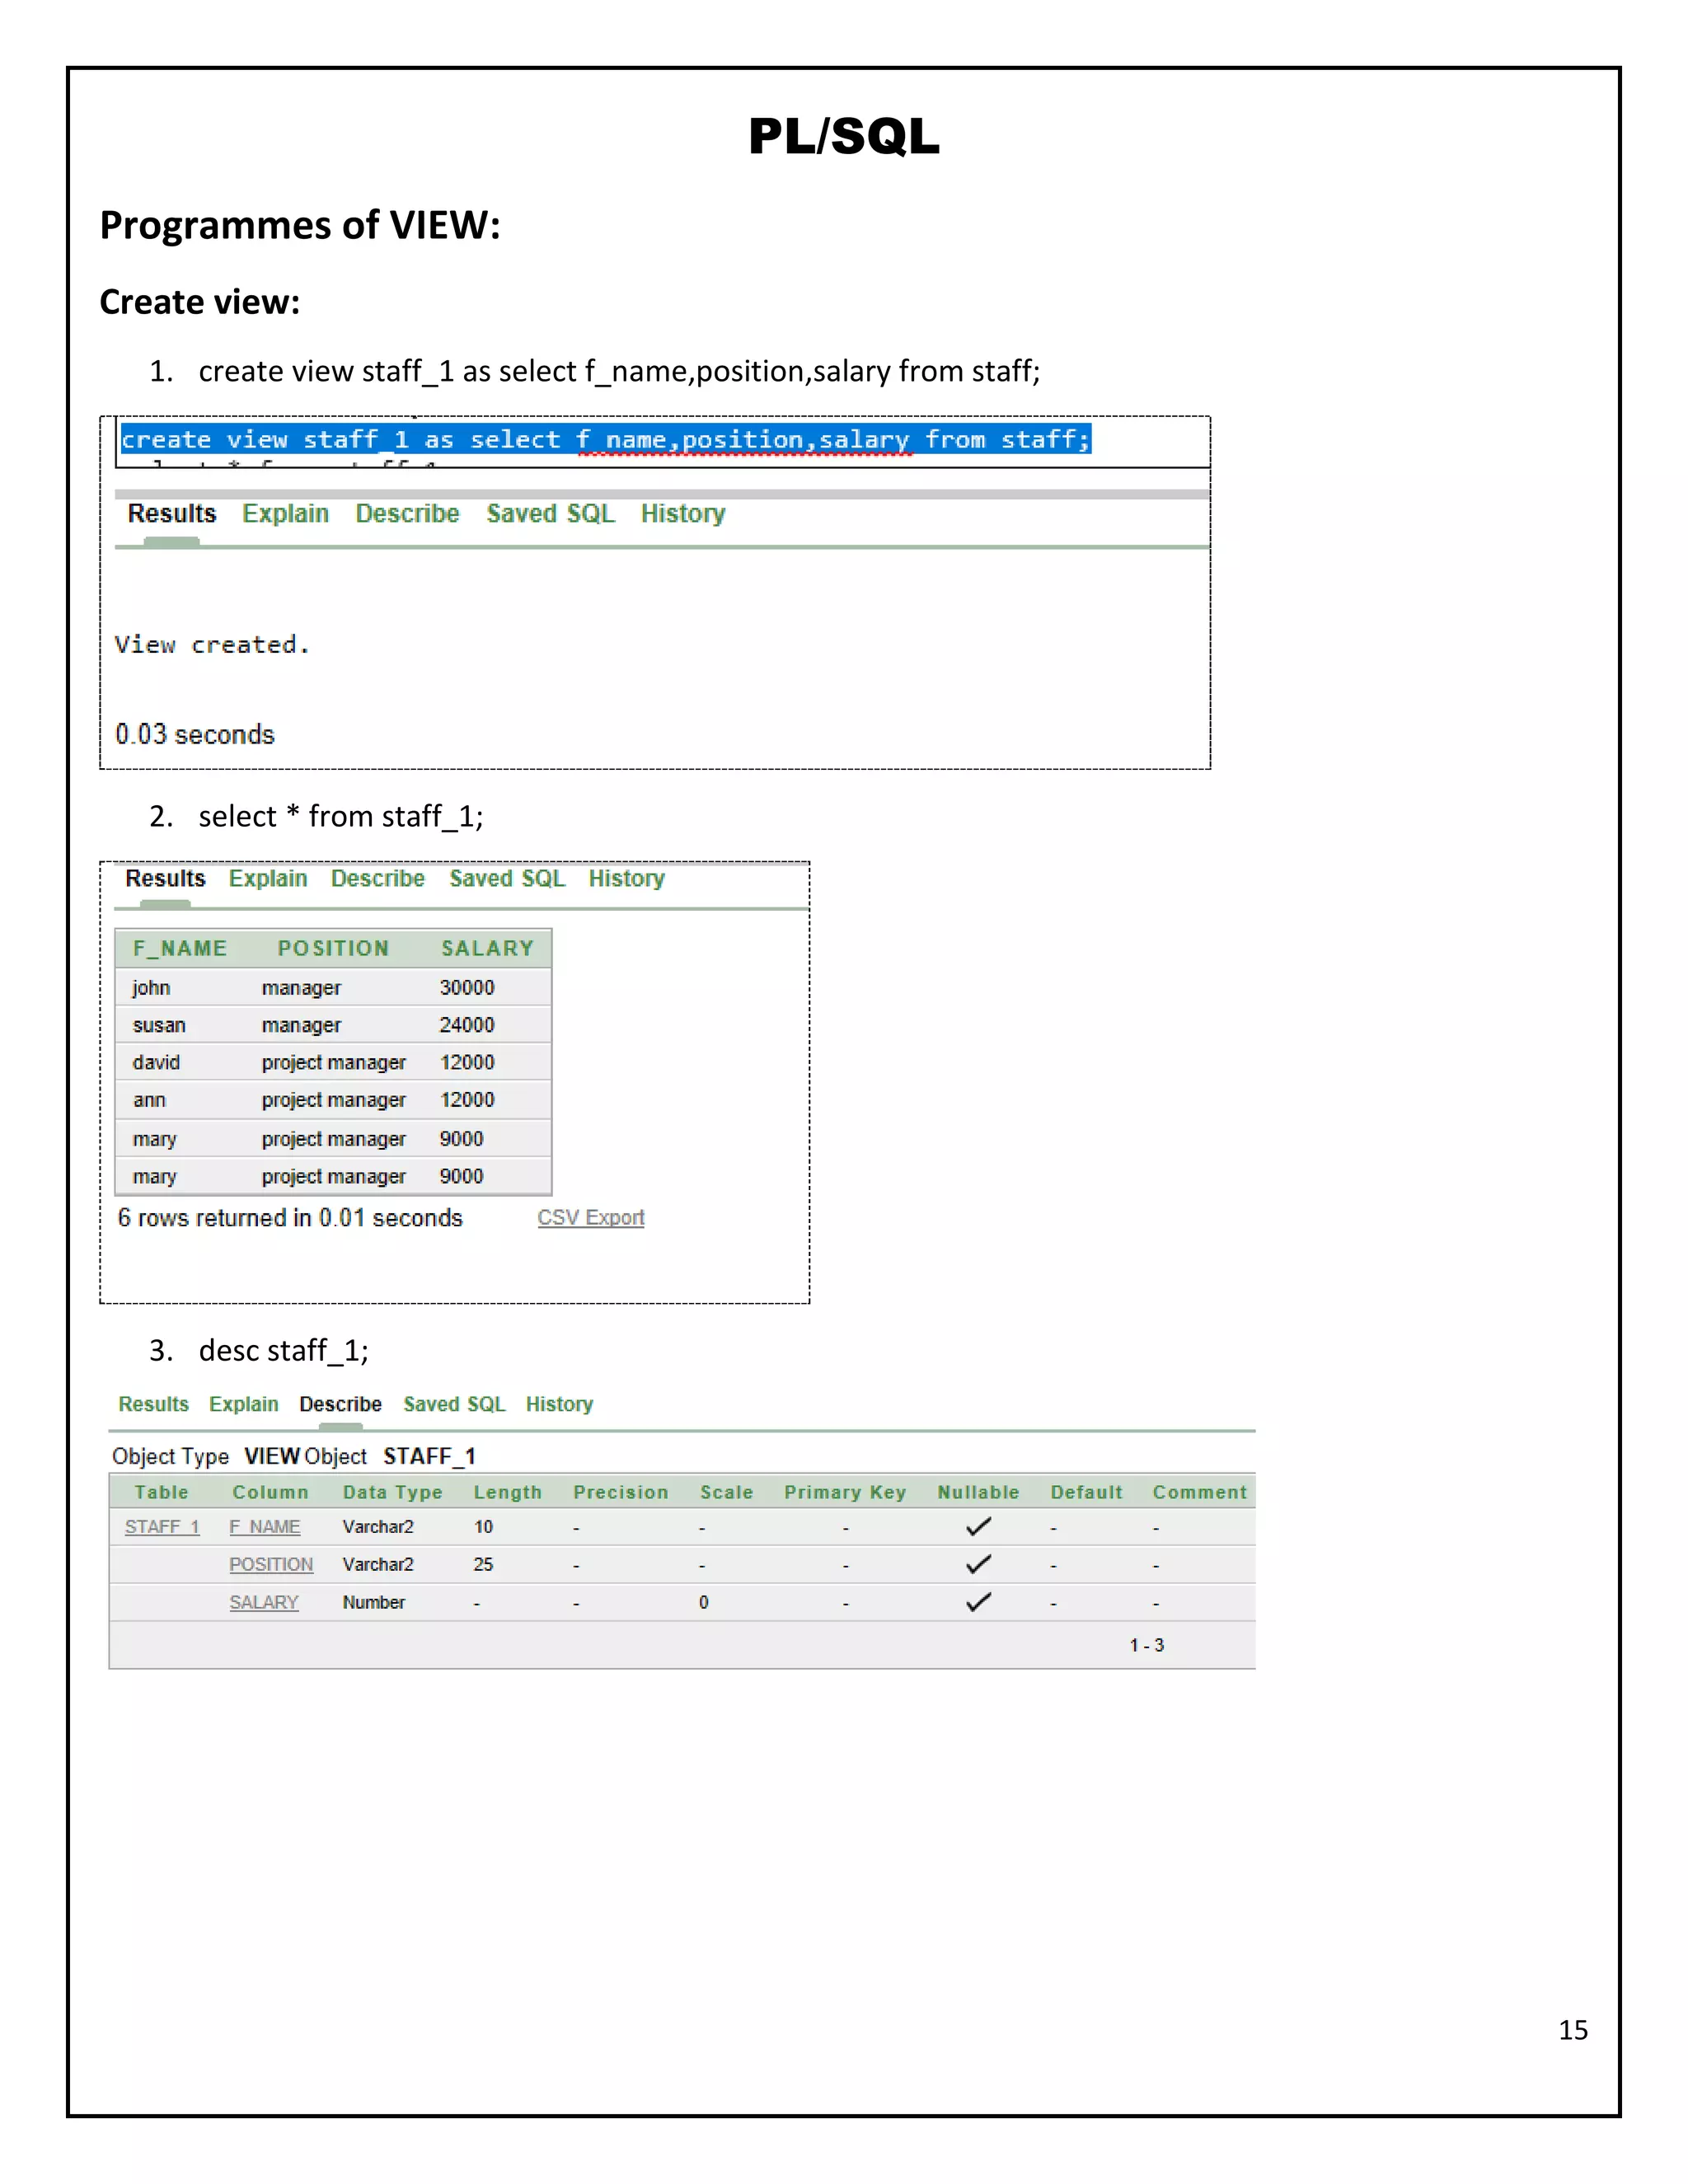Select the 'john' cell
The height and width of the screenshot is (2184, 1688).
pyautogui.click(x=151, y=988)
